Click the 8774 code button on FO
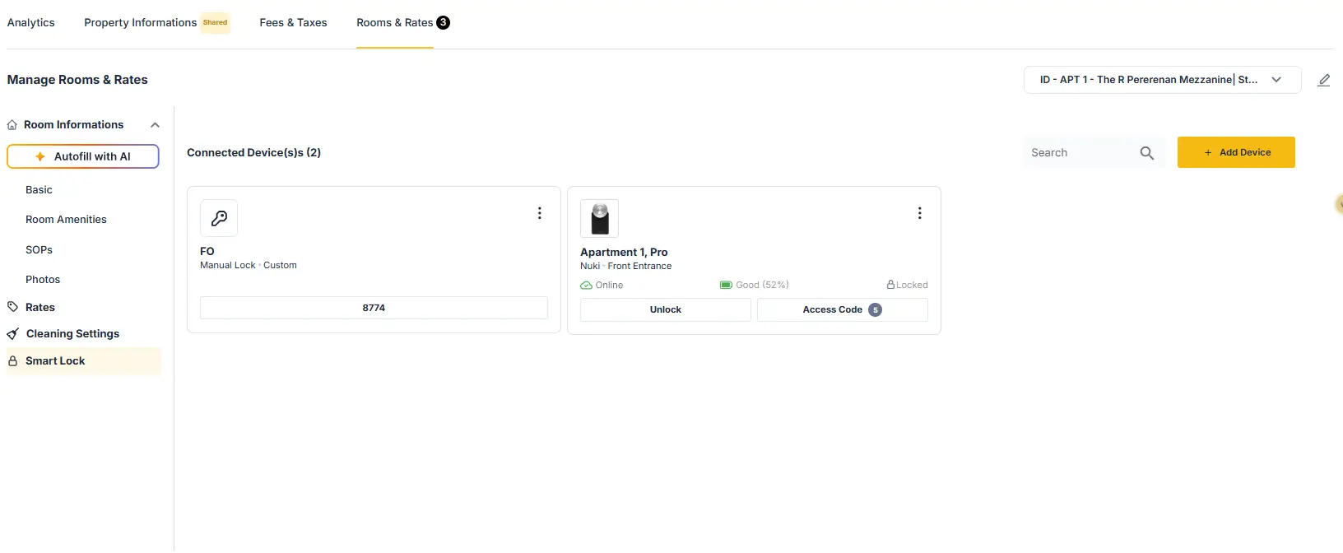This screenshot has width=1343, height=553. (374, 308)
